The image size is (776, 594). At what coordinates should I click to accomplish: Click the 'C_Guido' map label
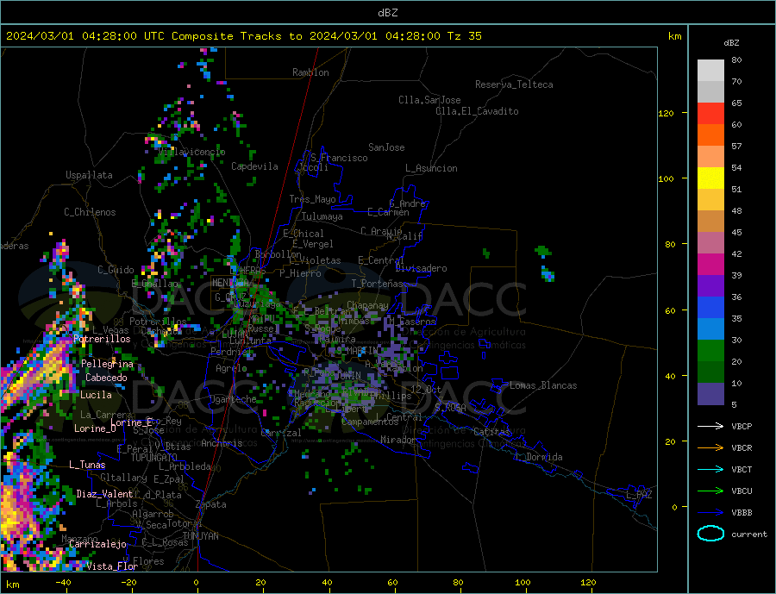pyautogui.click(x=116, y=270)
